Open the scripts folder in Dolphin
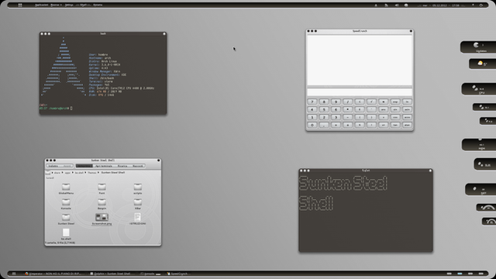 138,188
